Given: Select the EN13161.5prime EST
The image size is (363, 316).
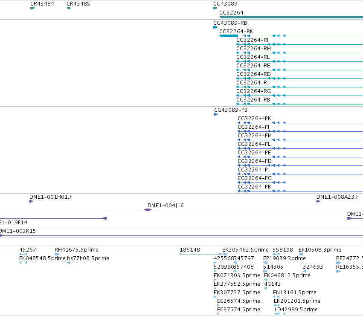Looking at the screenshot, I should (276, 297).
